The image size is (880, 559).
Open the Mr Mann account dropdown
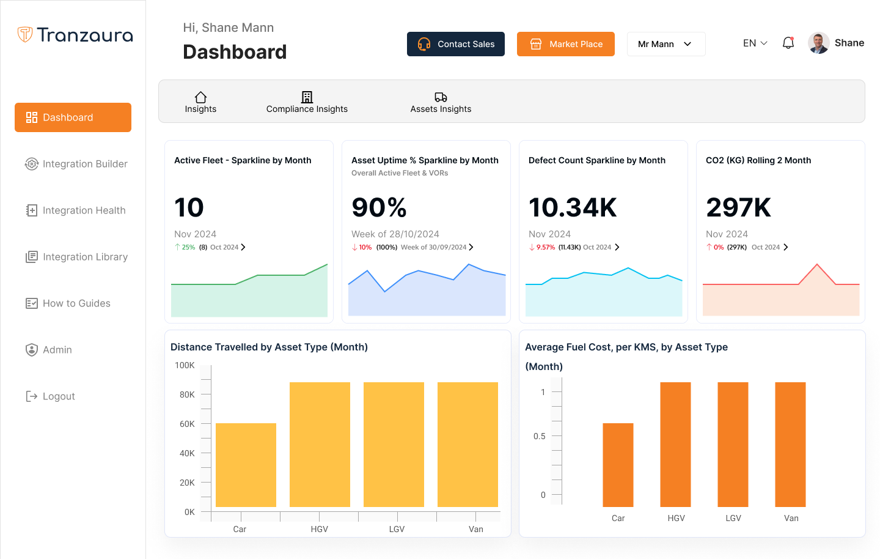pyautogui.click(x=666, y=44)
